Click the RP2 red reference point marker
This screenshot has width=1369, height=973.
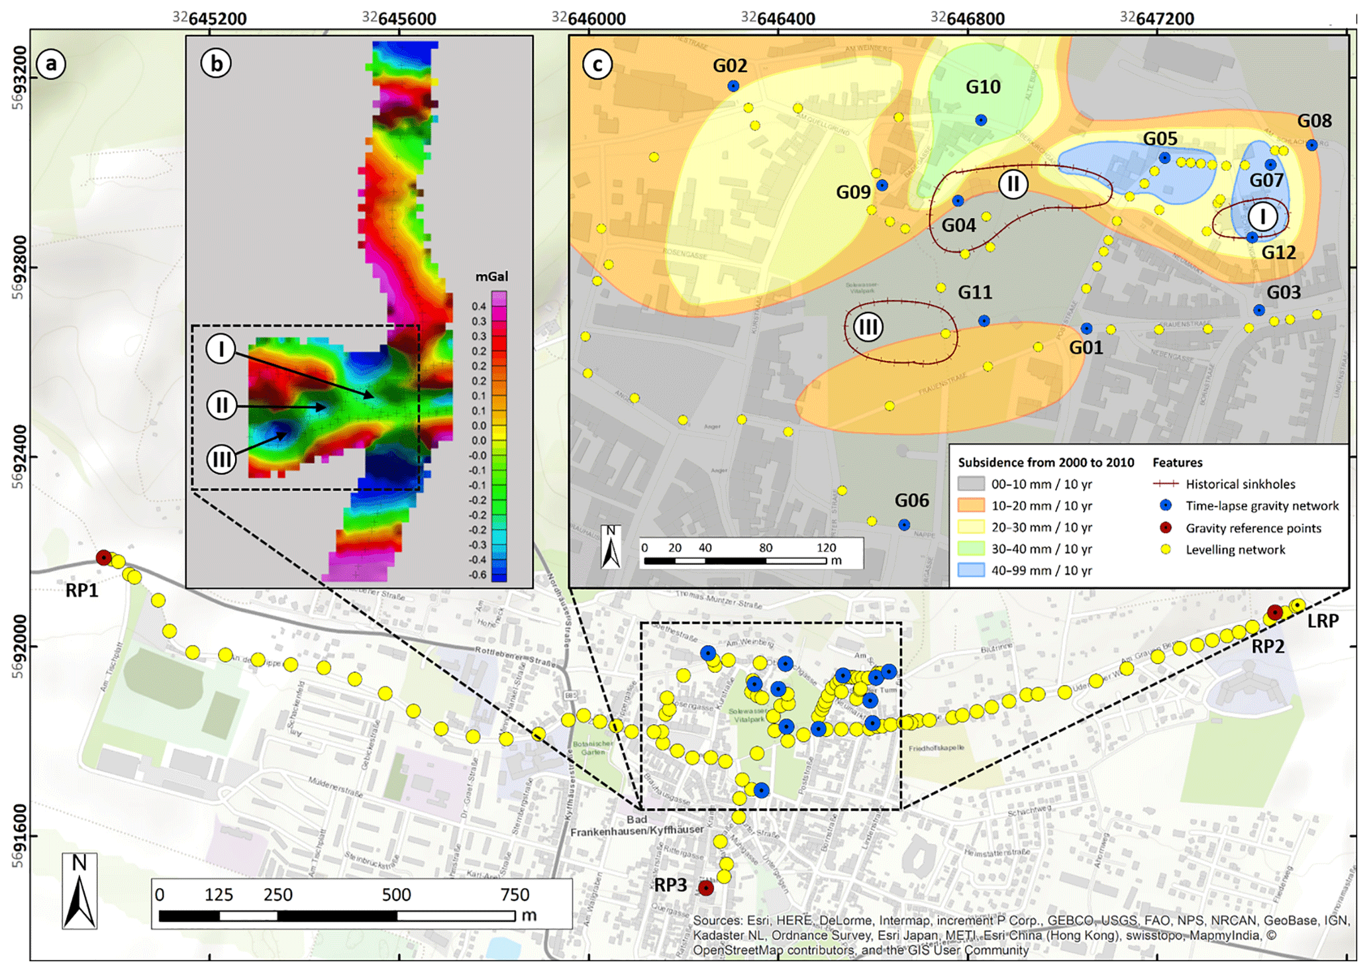point(1274,612)
